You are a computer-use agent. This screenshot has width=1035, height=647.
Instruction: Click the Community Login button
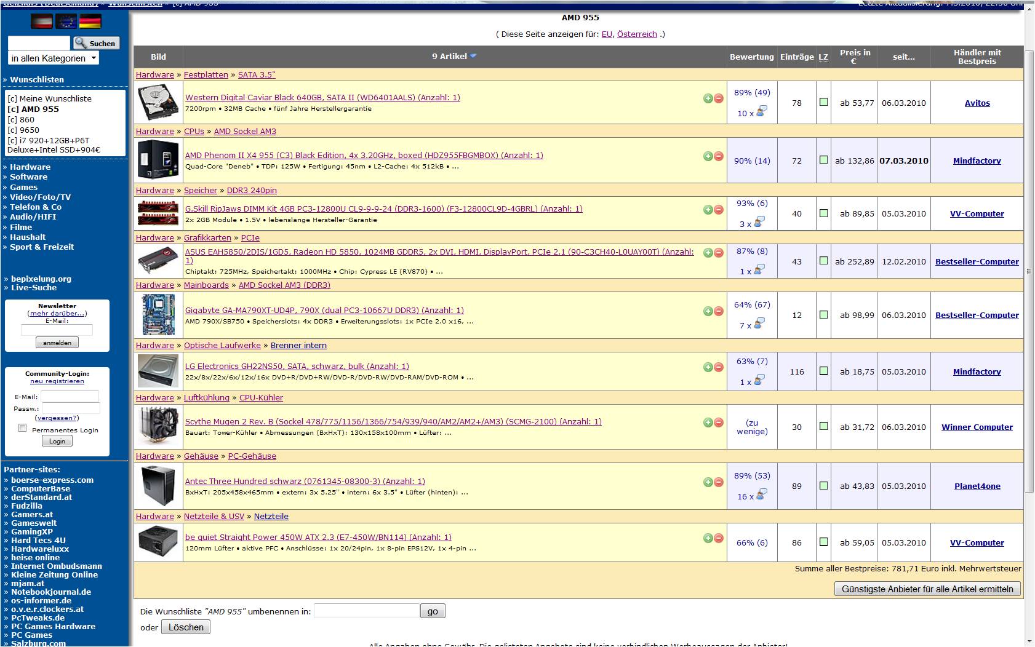[57, 441]
